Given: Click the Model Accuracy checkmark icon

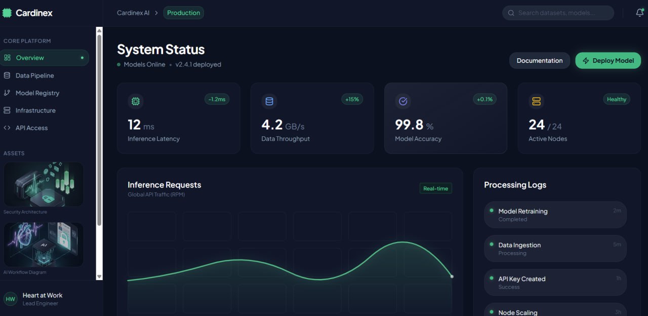Looking at the screenshot, I should point(403,101).
